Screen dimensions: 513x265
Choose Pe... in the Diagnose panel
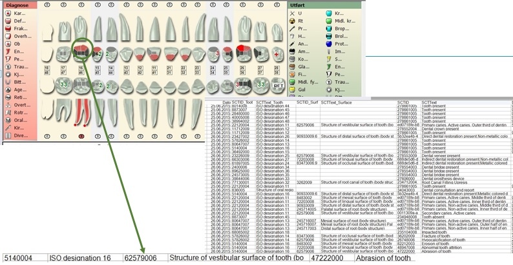(8, 59)
